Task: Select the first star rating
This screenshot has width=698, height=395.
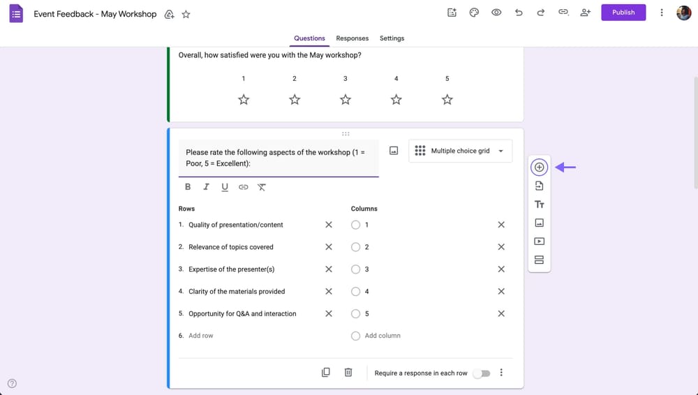Action: [x=244, y=99]
